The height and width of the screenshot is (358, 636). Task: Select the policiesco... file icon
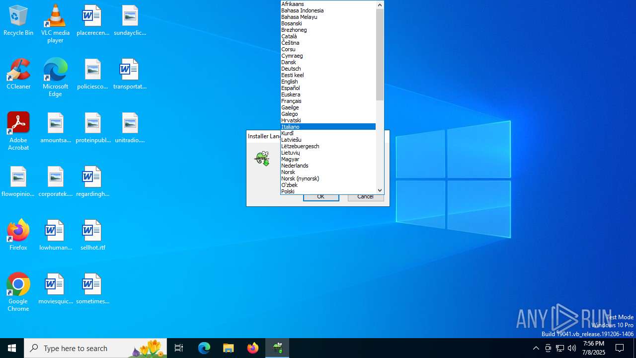pyautogui.click(x=92, y=75)
